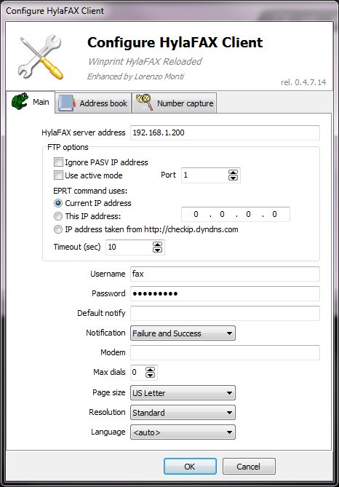Open the Resolution dropdown

183,413
